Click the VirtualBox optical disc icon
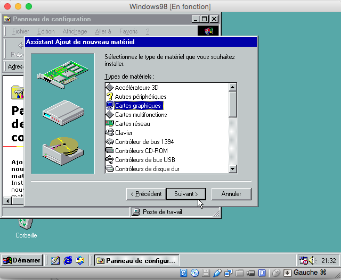 pos(194,273)
